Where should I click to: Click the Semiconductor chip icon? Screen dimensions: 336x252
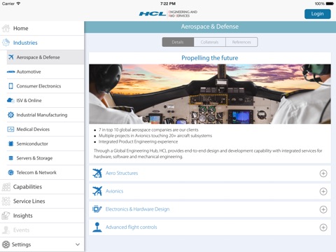point(10,143)
